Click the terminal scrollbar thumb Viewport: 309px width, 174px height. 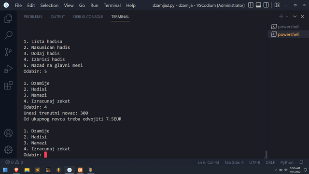(266, 154)
